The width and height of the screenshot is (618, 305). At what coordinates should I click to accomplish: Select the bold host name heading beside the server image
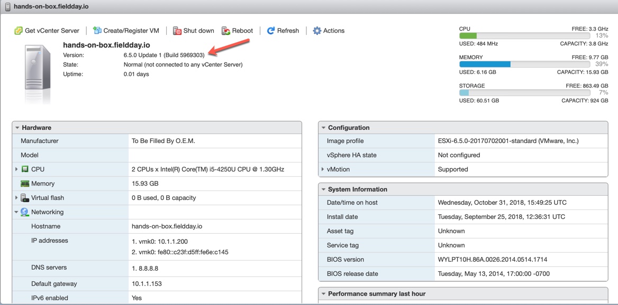pos(106,45)
